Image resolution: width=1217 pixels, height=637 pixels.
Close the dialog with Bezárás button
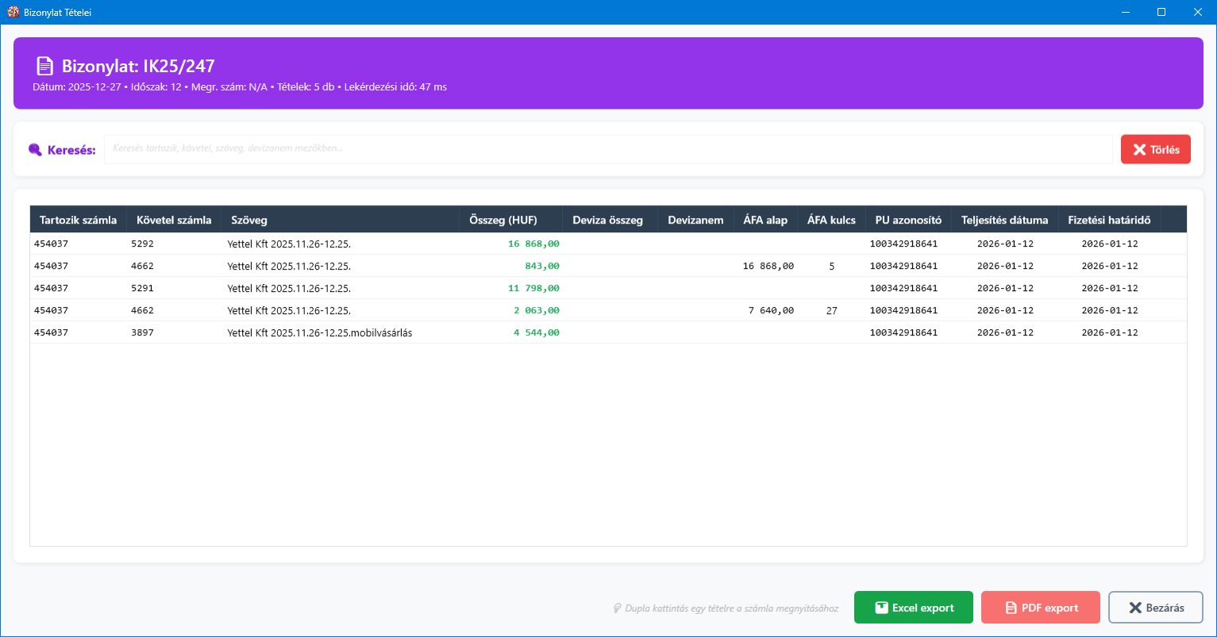click(x=1155, y=608)
